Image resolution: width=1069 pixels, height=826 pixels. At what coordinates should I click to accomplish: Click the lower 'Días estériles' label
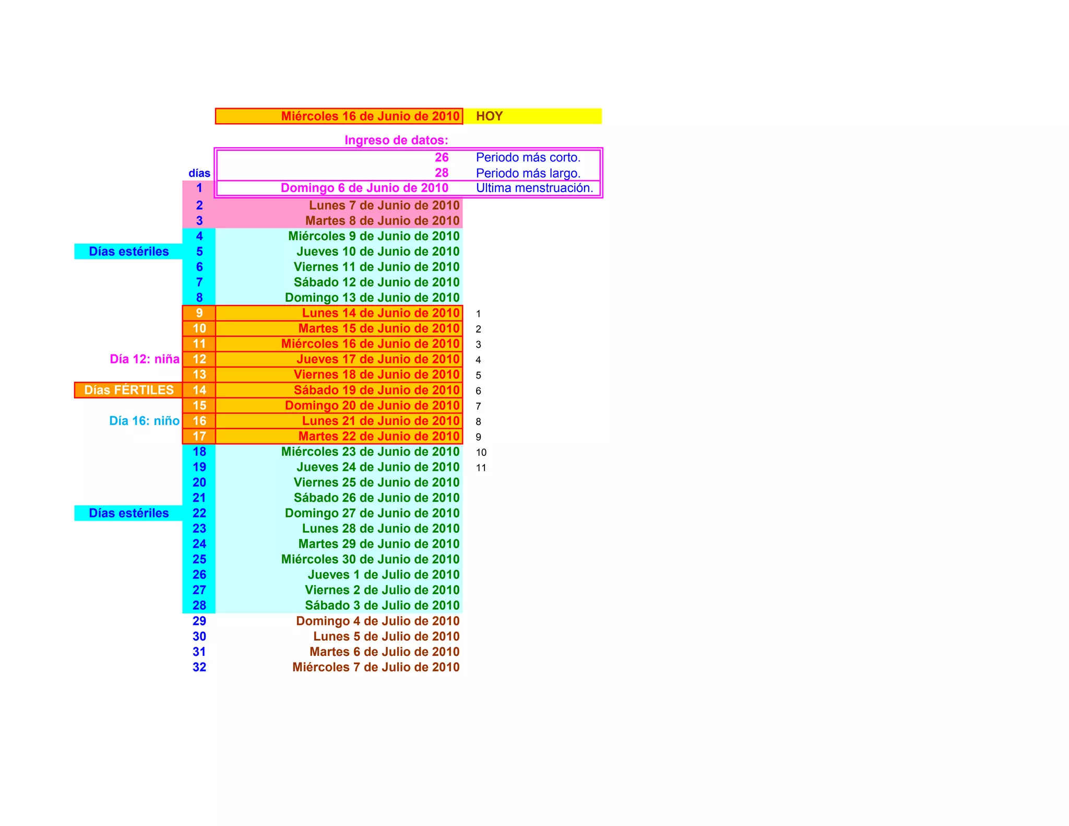(128, 513)
